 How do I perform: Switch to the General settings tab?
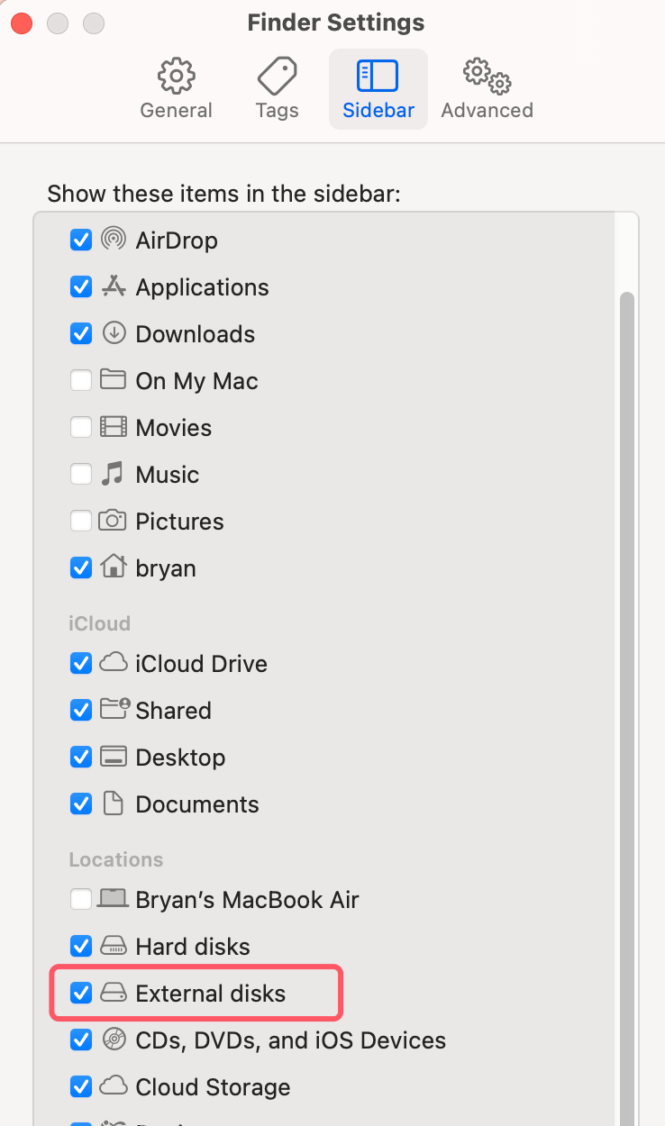click(x=176, y=87)
